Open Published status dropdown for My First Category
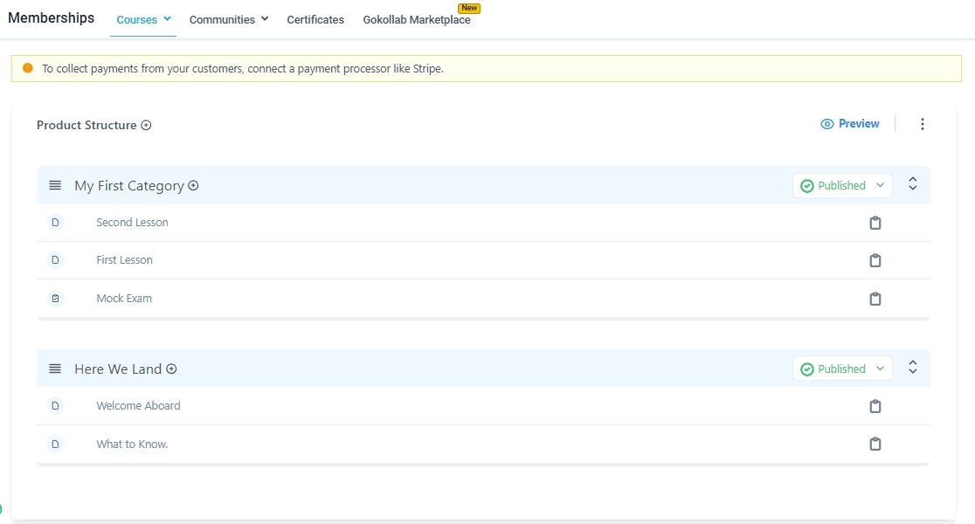This screenshot has width=975, height=524. pos(842,185)
